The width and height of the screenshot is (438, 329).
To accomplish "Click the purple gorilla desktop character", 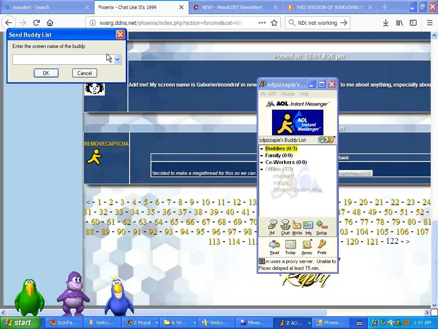I will [x=73, y=293].
